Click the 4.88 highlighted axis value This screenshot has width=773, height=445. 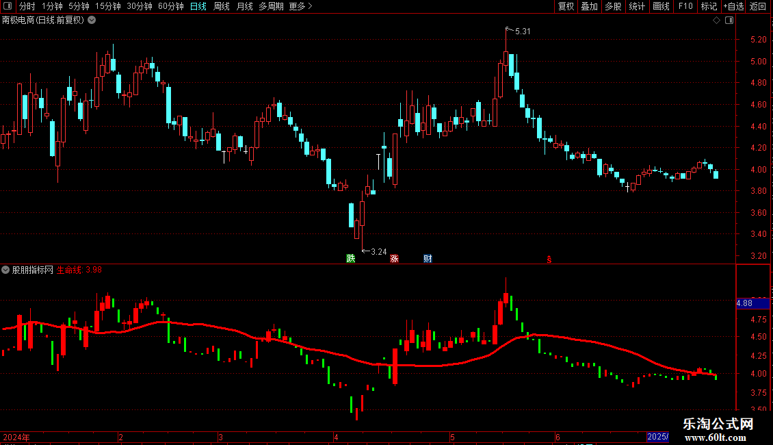click(x=752, y=303)
